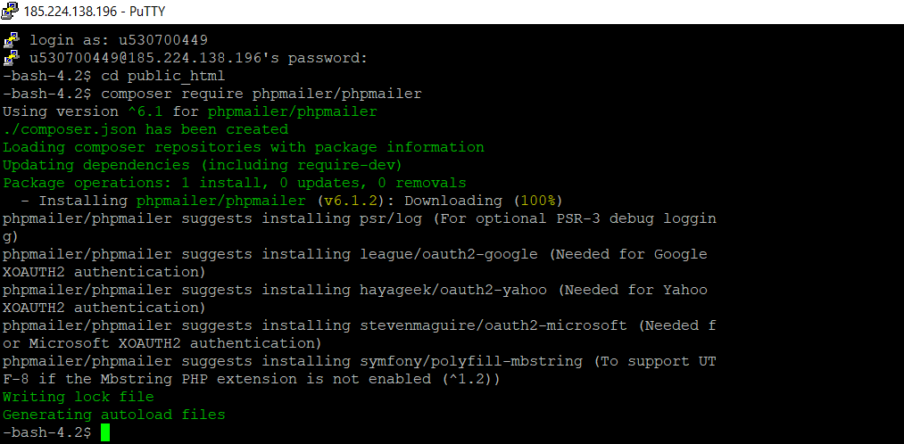Click the 'league/oauth2-google' package name
This screenshot has width=904, height=444.
[449, 254]
